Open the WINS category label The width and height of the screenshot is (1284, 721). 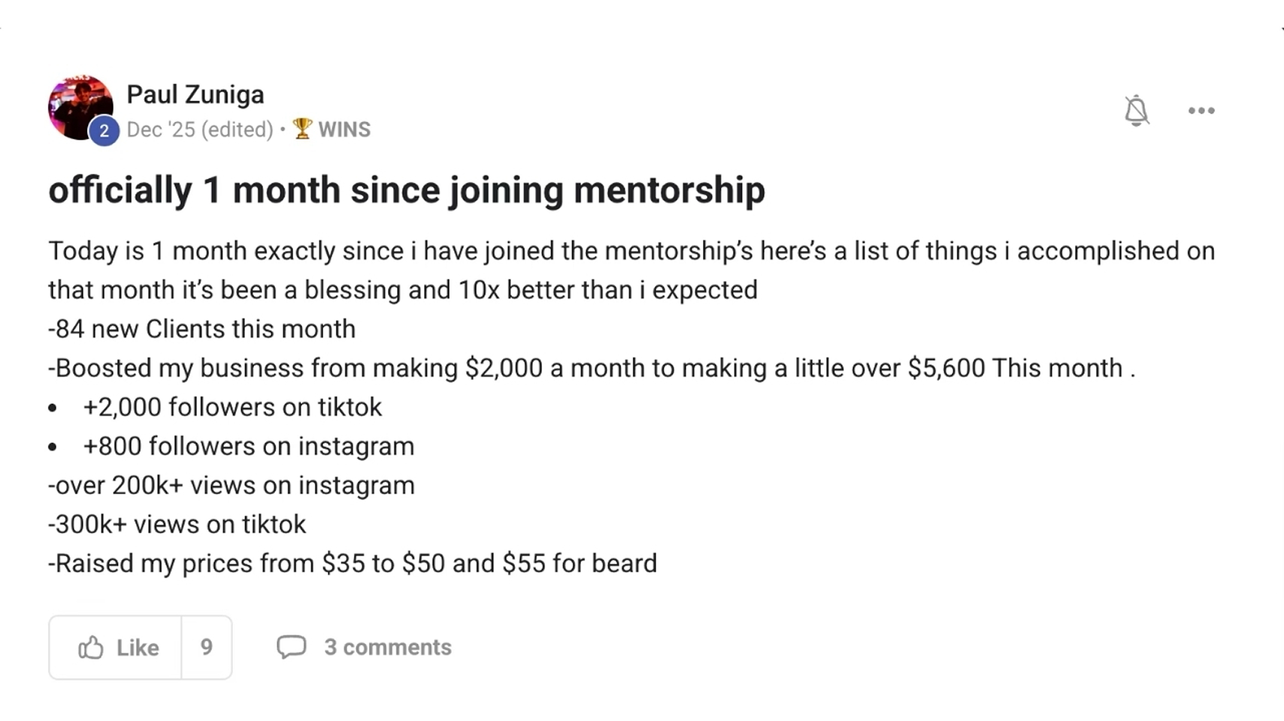click(344, 129)
